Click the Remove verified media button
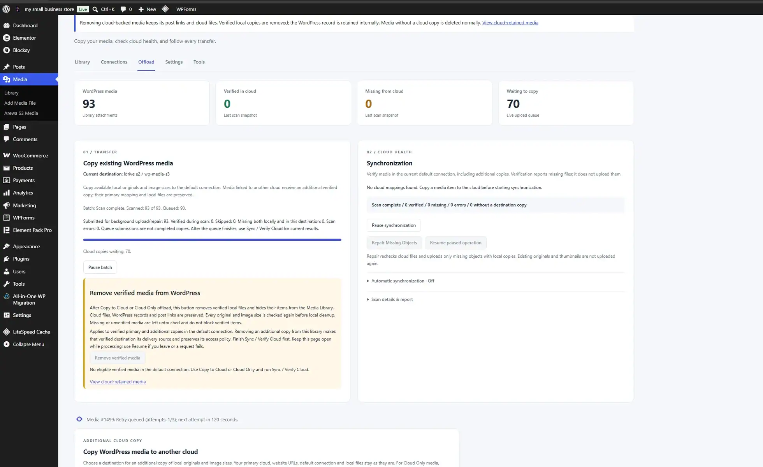763x467 pixels. point(118,358)
